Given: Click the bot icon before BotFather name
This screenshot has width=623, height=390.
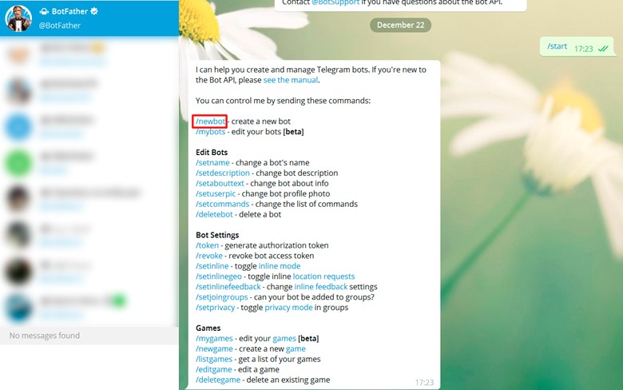Looking at the screenshot, I should pos(44,11).
